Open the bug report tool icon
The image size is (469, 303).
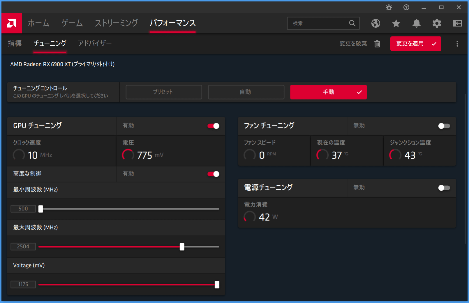[x=389, y=8]
